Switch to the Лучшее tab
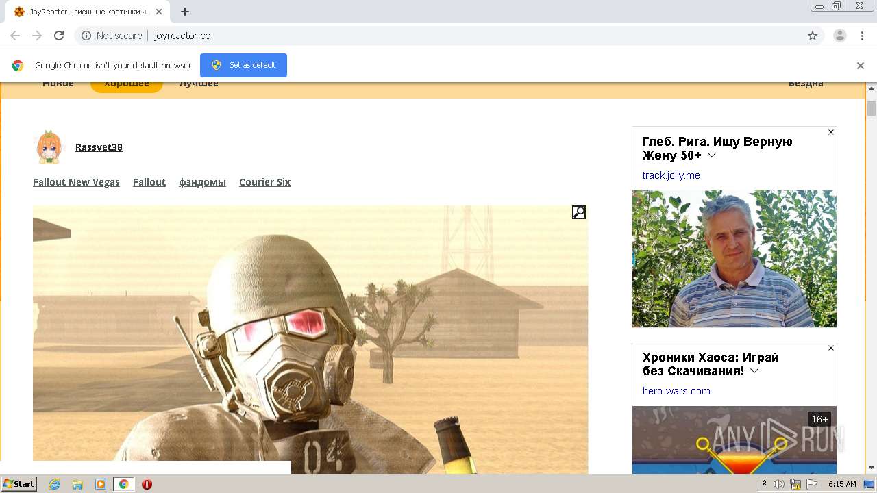 pos(199,84)
